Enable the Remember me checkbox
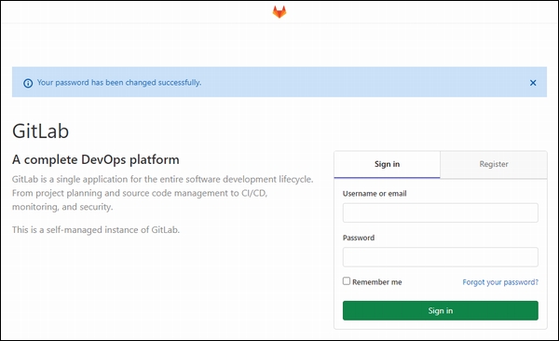Viewport: 559px width, 341px height. [x=347, y=281]
